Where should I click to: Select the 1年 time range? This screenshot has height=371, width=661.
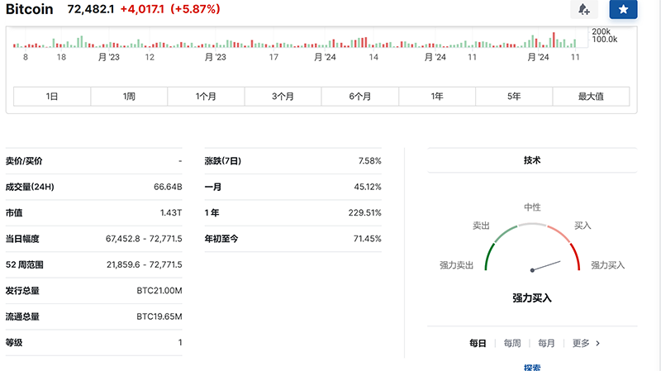(x=437, y=97)
